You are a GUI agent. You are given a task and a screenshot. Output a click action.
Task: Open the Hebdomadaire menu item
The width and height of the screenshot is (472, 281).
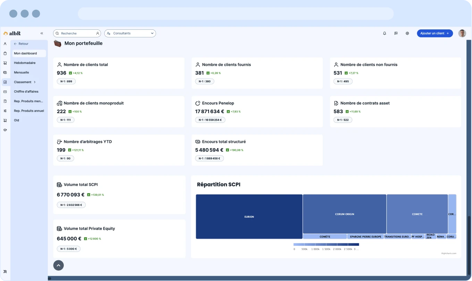(25, 63)
